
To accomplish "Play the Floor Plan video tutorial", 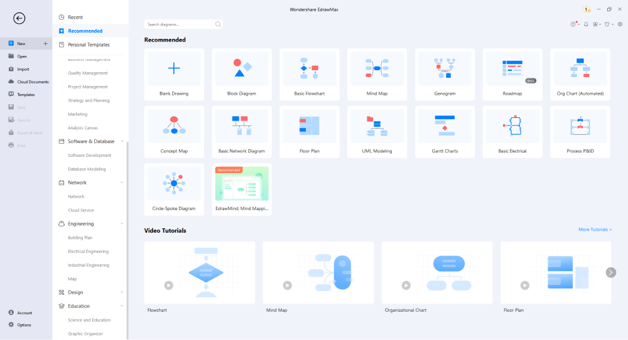I will (524, 285).
